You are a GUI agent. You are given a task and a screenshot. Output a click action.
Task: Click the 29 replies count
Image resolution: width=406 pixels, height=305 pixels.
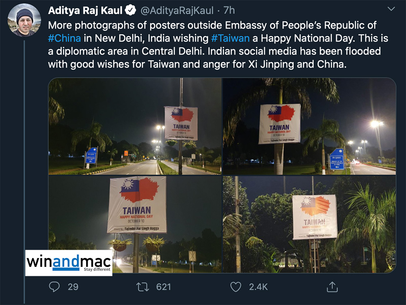[73, 287]
